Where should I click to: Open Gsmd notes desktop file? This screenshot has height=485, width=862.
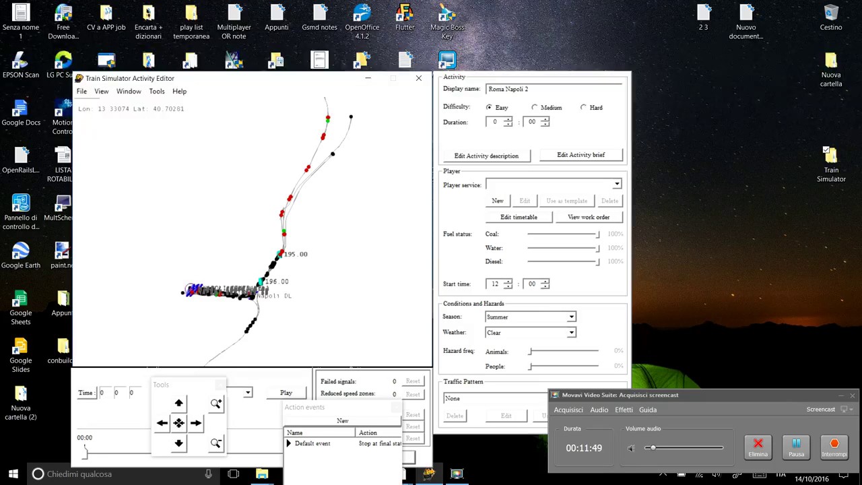tap(319, 18)
